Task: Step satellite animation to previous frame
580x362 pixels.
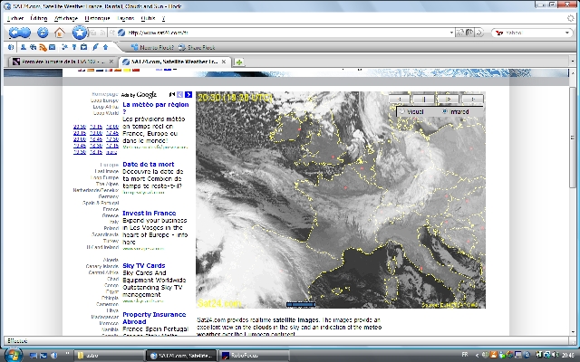Action: pos(399,99)
